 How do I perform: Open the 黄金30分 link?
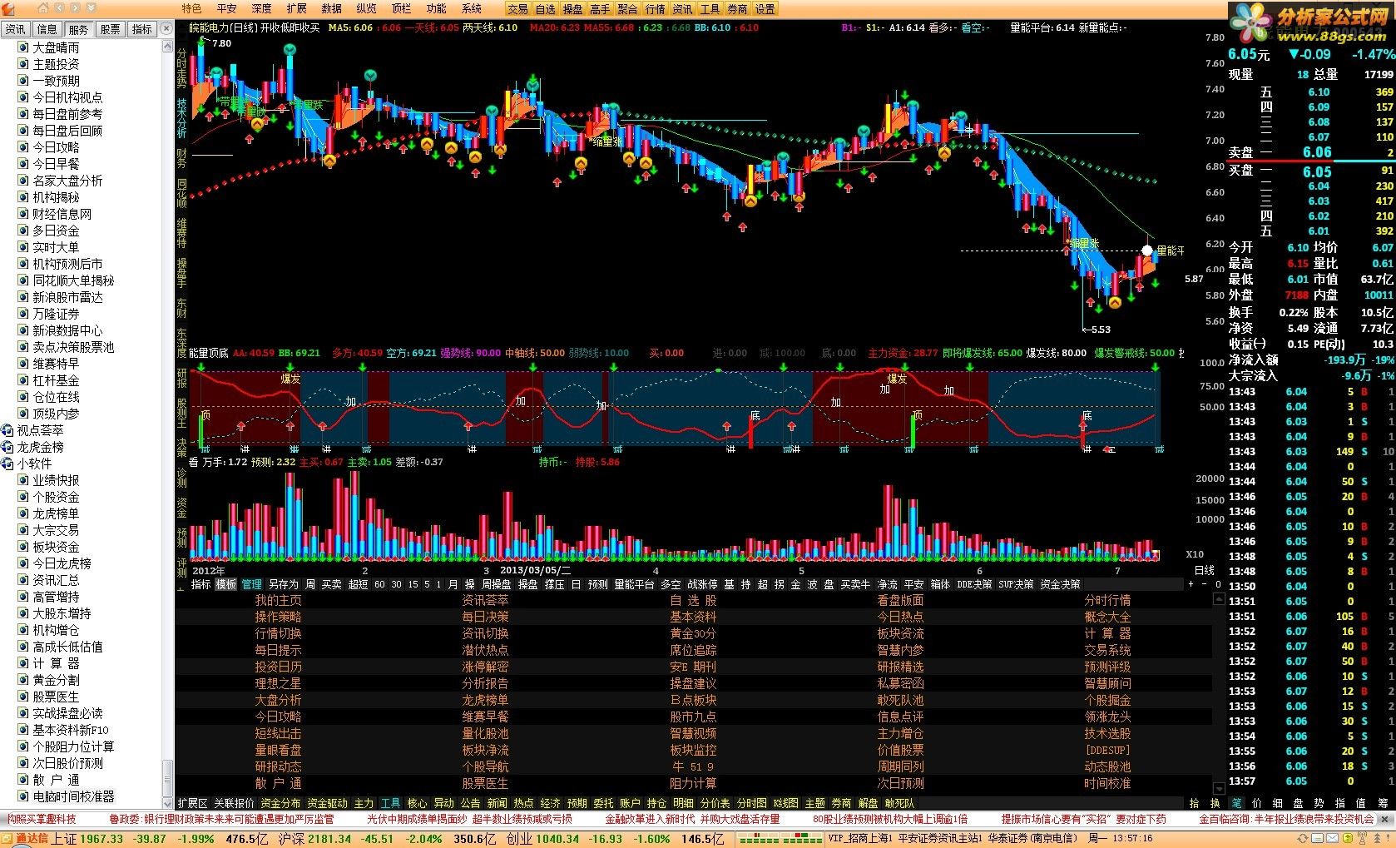(693, 633)
